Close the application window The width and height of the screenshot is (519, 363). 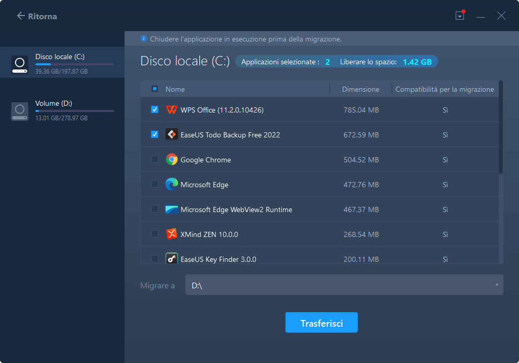pyautogui.click(x=501, y=16)
